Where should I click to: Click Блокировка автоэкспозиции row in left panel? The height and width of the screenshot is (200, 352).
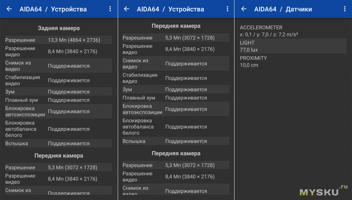pos(59,111)
